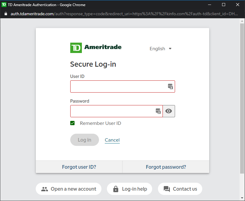
Task: Open the Forgot user ID? link
Action: pyautogui.click(x=79, y=167)
